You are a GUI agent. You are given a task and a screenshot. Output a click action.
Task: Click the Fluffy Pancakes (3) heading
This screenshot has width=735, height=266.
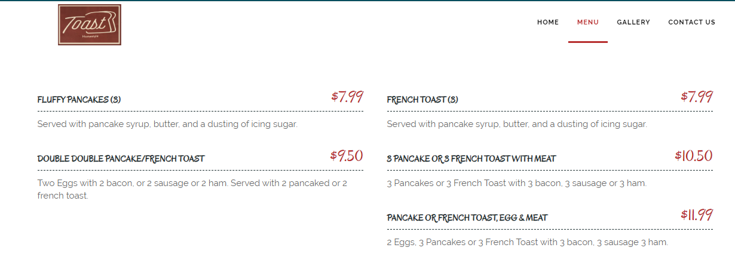79,100
